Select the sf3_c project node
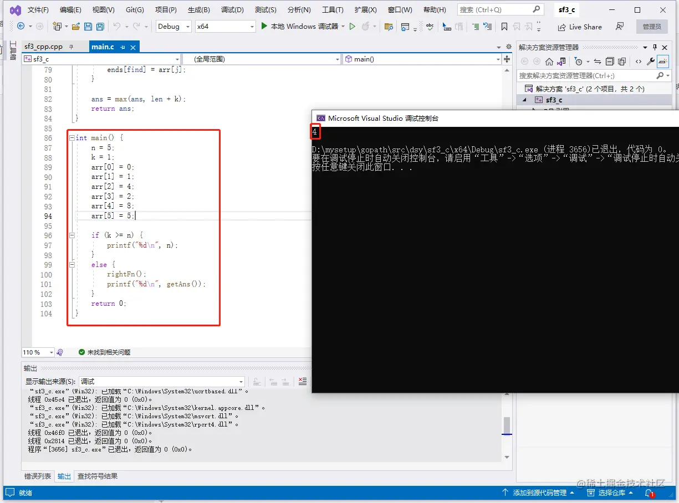Screen dimensions: 679x503 click(x=554, y=100)
